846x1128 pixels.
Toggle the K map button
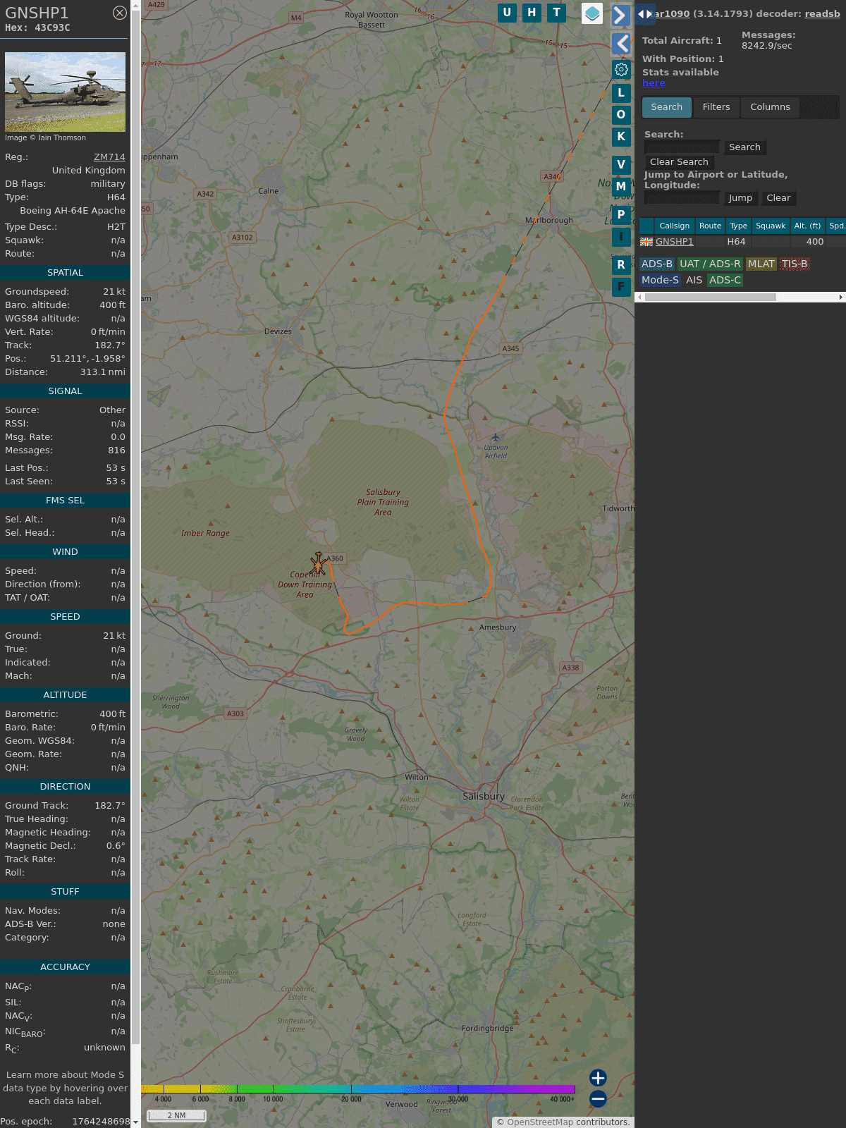tap(621, 136)
